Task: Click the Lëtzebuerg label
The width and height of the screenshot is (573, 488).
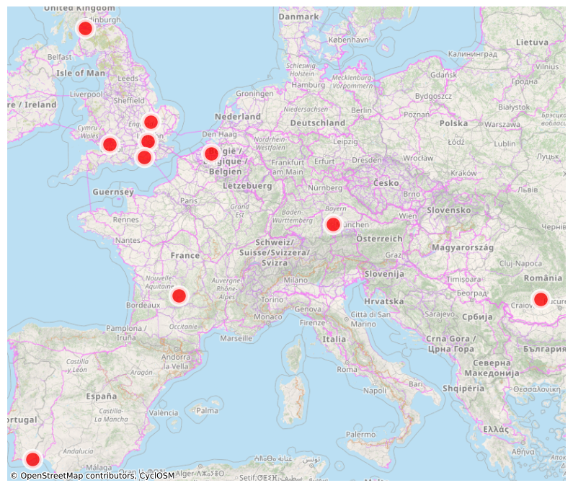Action: coord(247,186)
